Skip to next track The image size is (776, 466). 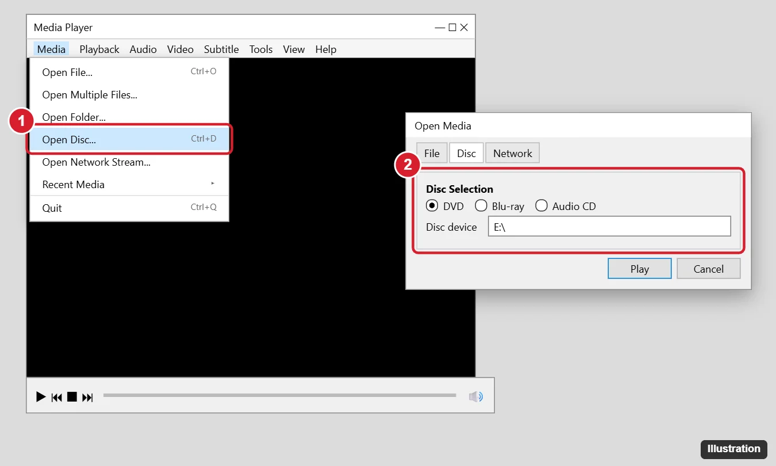(x=87, y=396)
